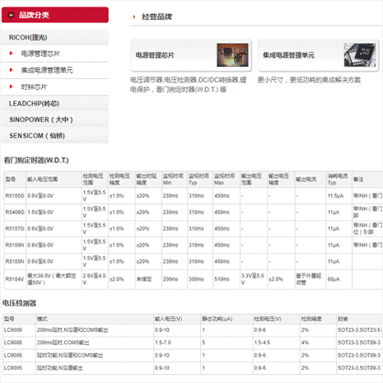Screen dimensions: 383x383
Task: Click 60μA current value for R5104V
Action: (334, 279)
